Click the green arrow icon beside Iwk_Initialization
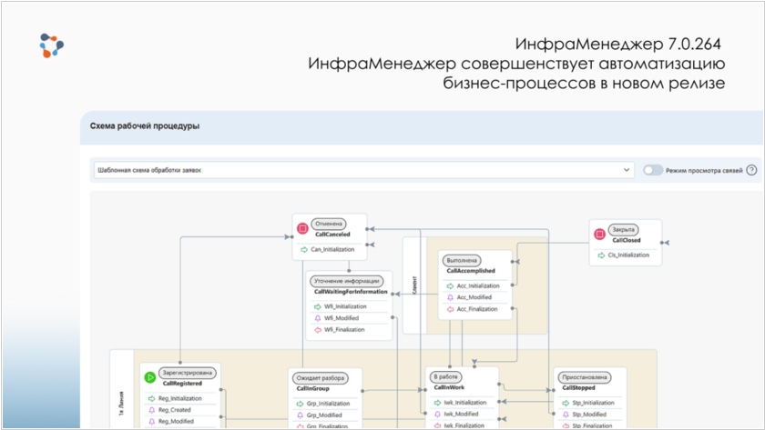 coord(436,403)
